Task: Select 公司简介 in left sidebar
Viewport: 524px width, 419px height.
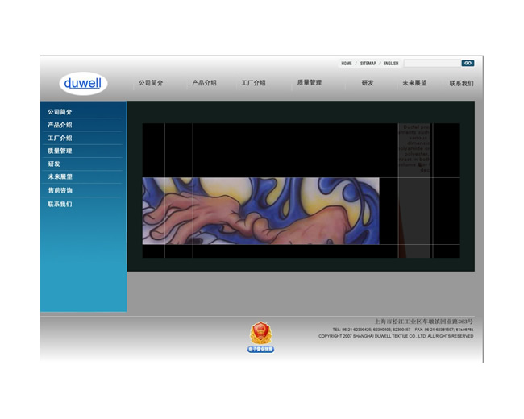Action: pos(60,112)
